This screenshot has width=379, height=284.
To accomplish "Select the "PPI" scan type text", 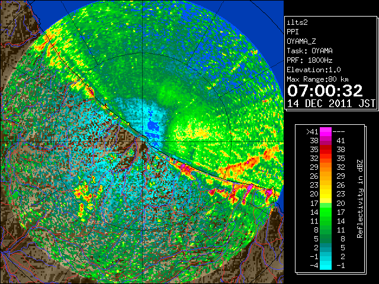I will coord(293,32).
